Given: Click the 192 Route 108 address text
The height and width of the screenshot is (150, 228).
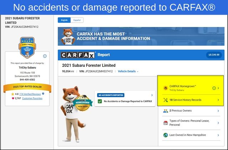Looking at the screenshot, I should (27, 73).
